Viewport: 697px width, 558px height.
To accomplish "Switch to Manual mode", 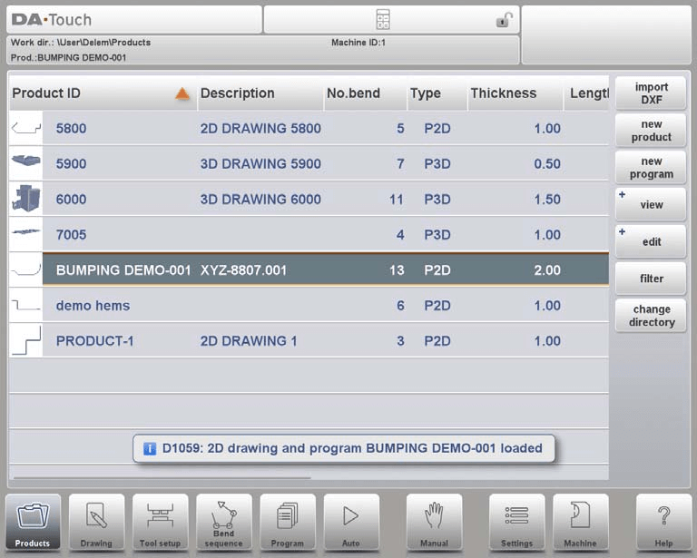I will pos(435,523).
